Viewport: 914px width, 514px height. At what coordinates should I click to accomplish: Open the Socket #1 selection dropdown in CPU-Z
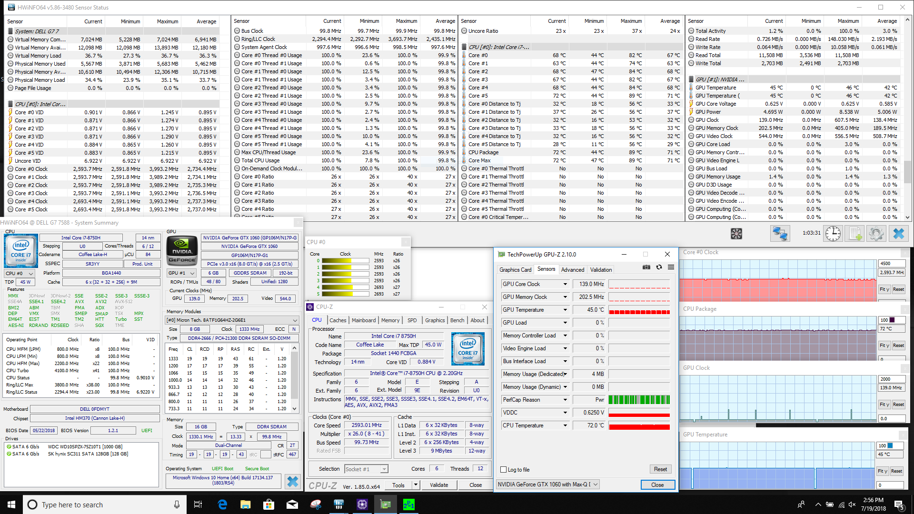(366, 469)
